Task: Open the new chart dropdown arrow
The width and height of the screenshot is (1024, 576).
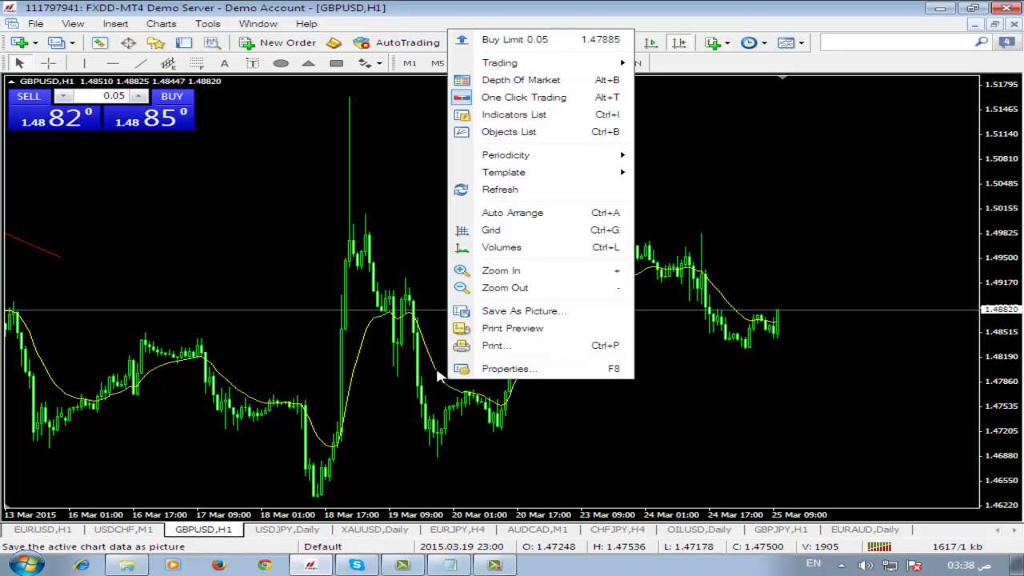Action: 35,42
